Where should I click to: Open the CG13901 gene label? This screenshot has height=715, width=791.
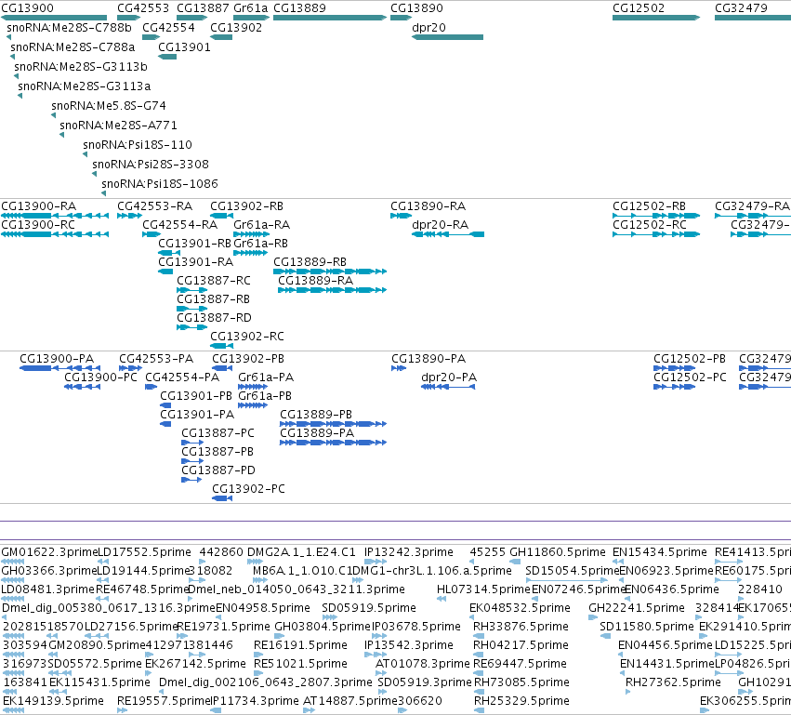[184, 47]
